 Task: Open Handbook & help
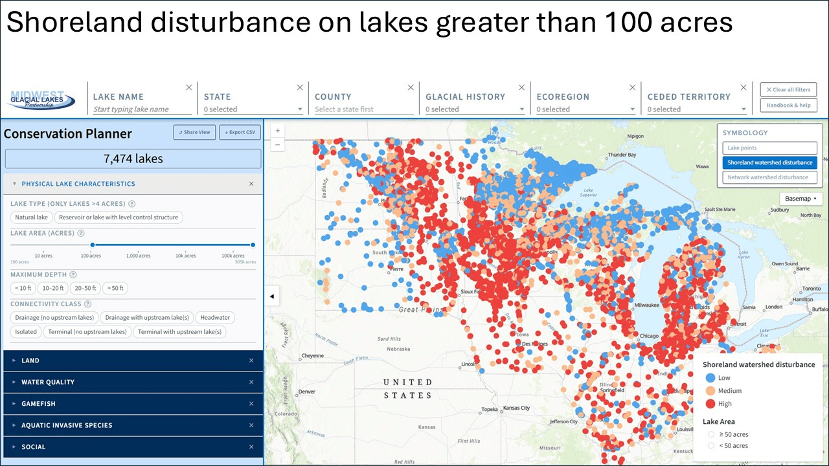(x=788, y=105)
